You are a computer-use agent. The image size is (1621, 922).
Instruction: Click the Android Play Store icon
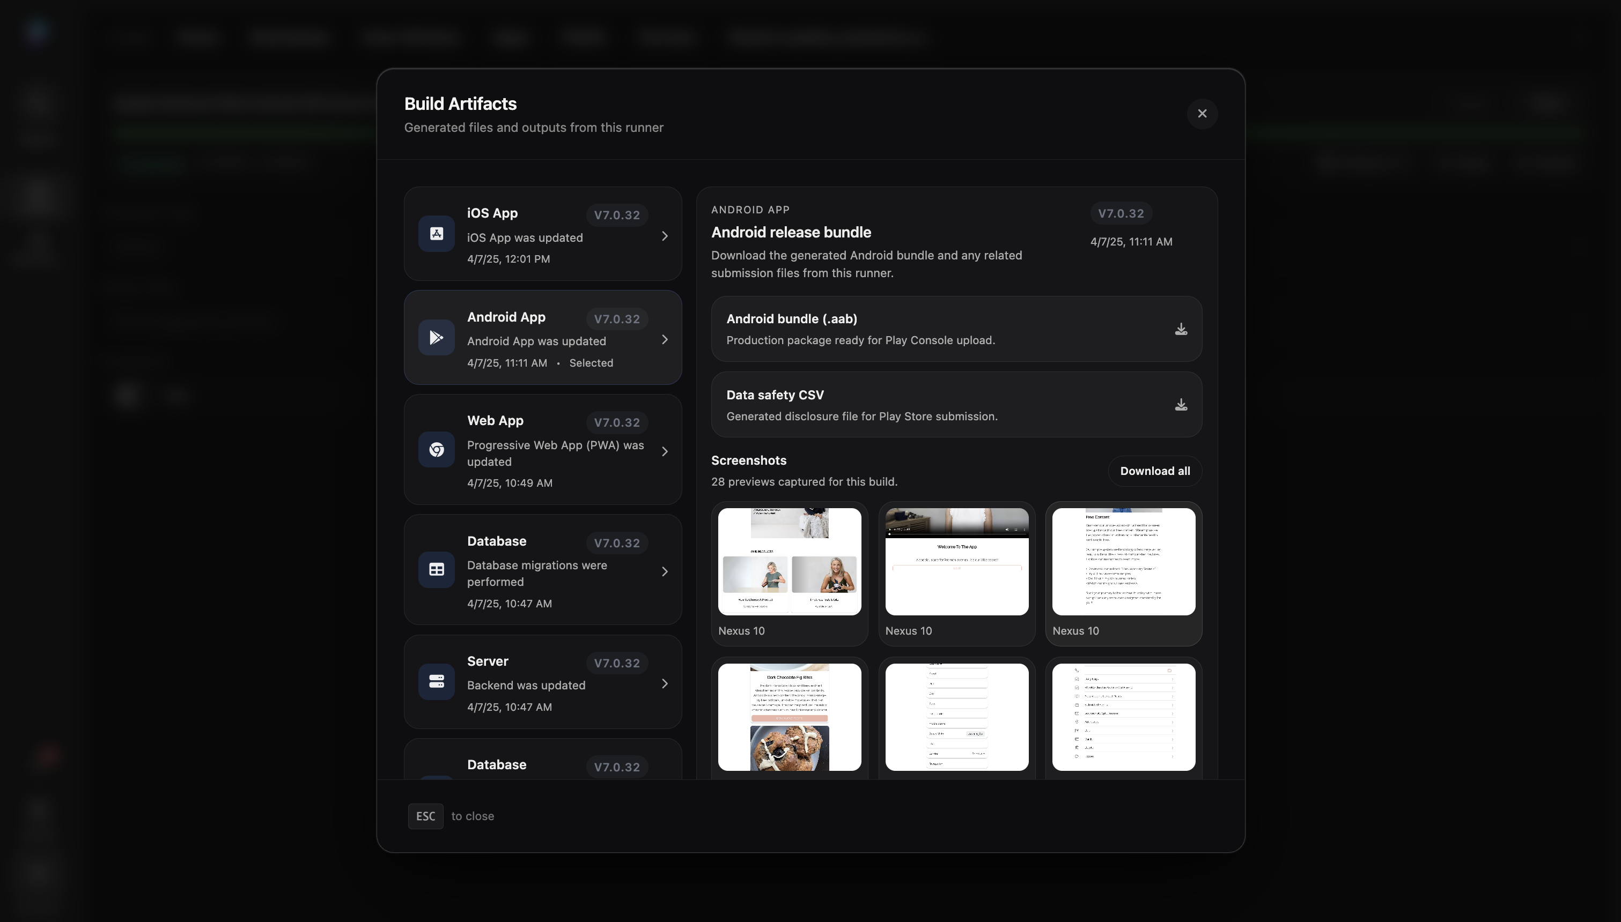(x=437, y=338)
